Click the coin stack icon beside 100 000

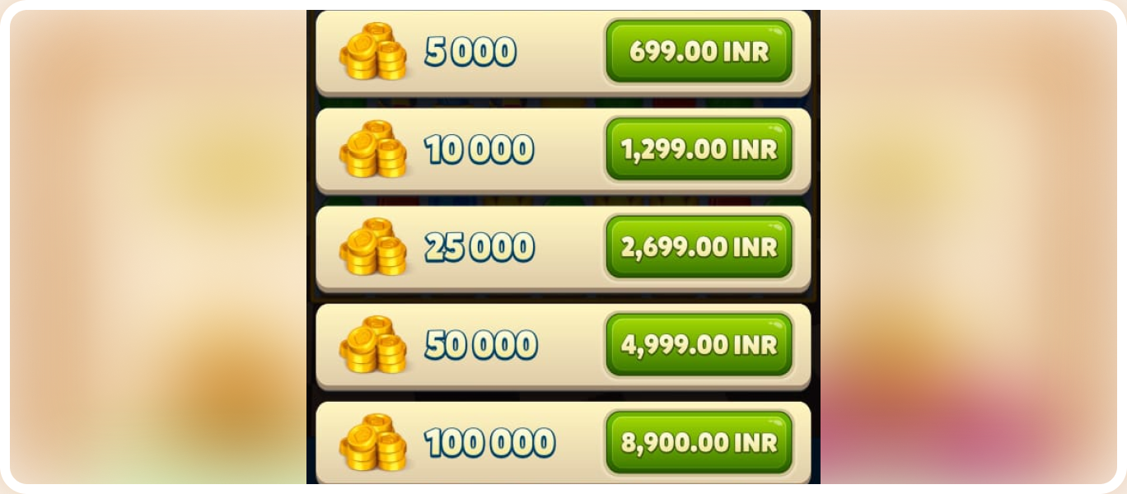pyautogui.click(x=373, y=442)
